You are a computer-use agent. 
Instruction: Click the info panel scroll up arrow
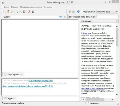[117, 26]
